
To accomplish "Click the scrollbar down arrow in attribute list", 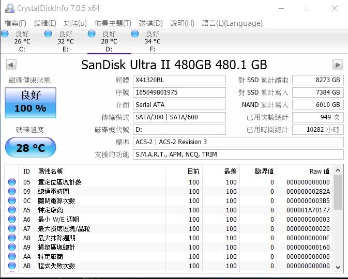I will tap(338, 267).
